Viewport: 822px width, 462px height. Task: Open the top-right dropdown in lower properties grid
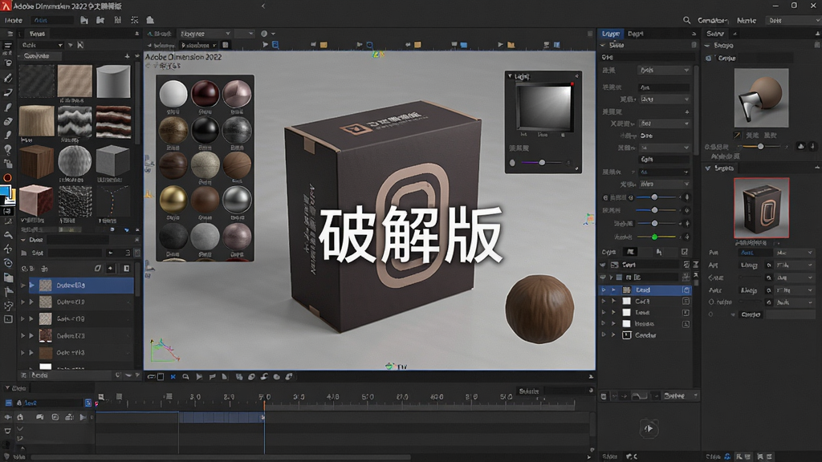point(794,253)
